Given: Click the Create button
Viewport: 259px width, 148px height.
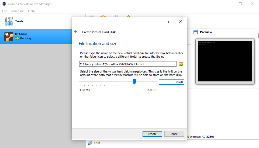Looking at the screenshot, I should pos(152,134).
